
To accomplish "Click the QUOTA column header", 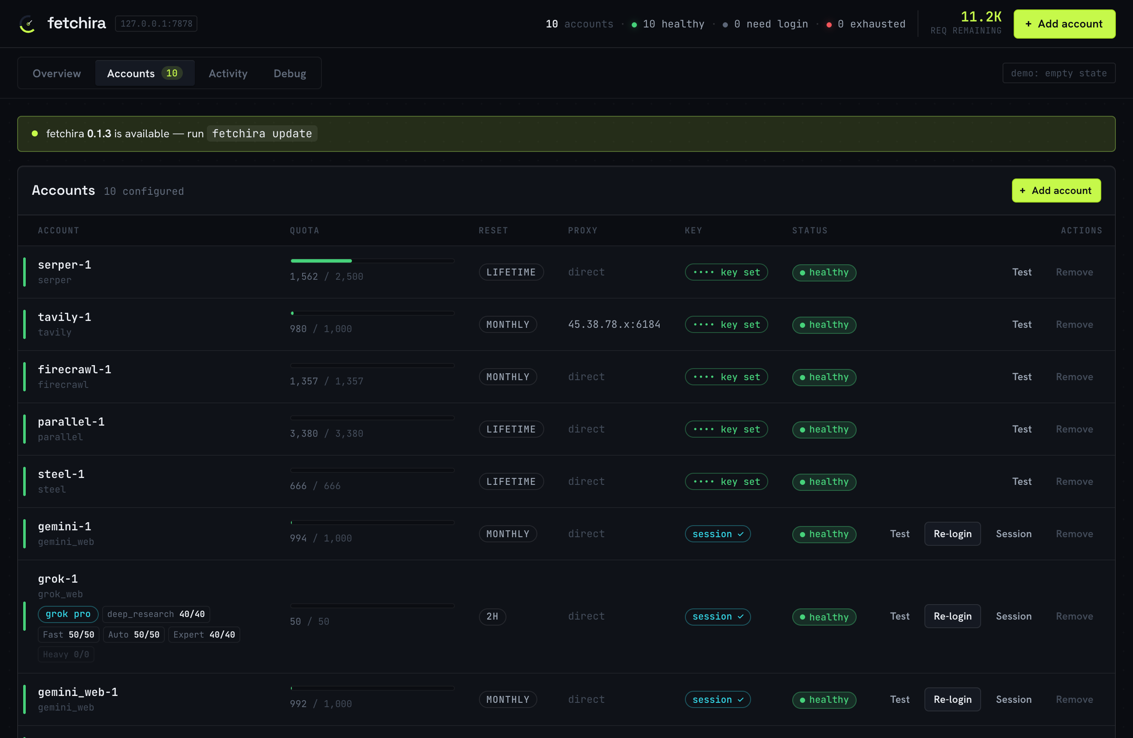I will coord(305,230).
